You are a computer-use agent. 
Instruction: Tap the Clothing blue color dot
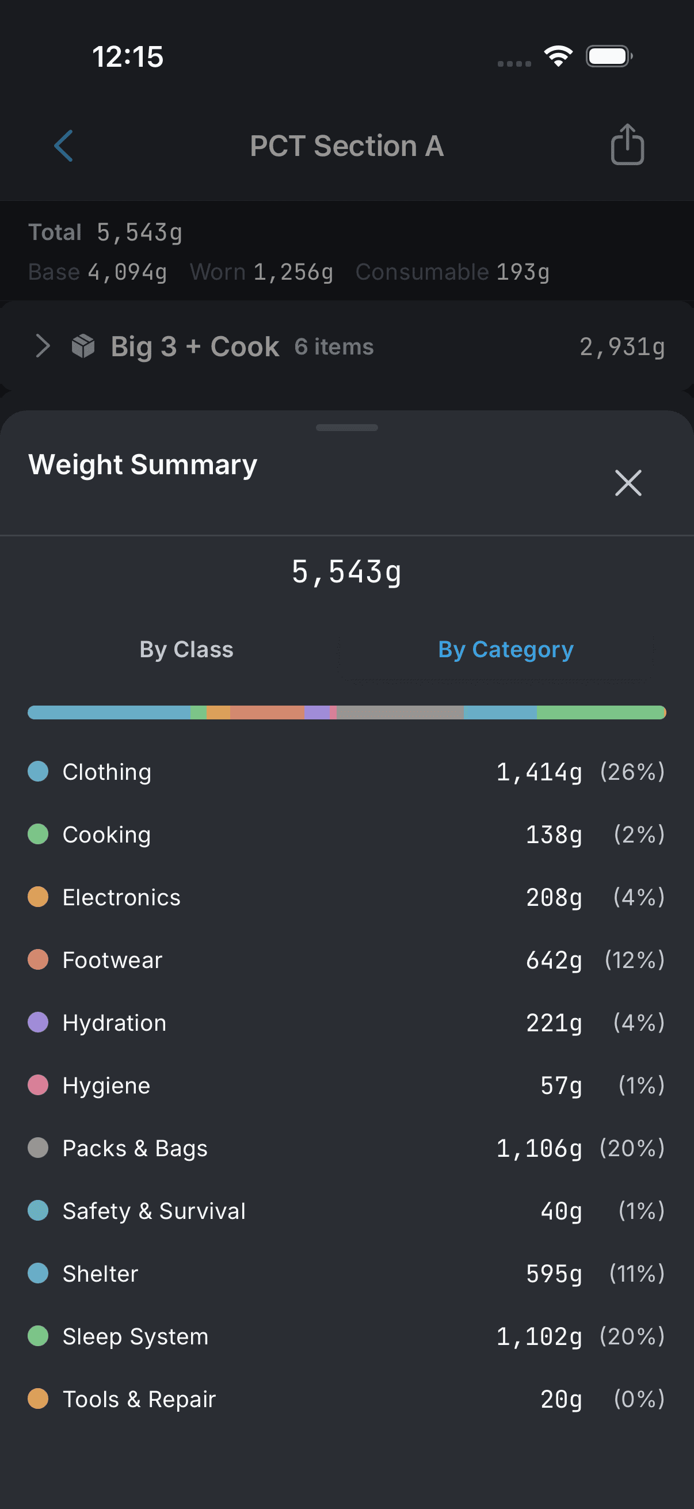click(38, 772)
